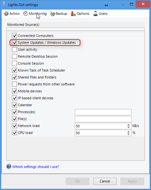
Task: Click the Action tab gear icon
Action: pos(6,14)
